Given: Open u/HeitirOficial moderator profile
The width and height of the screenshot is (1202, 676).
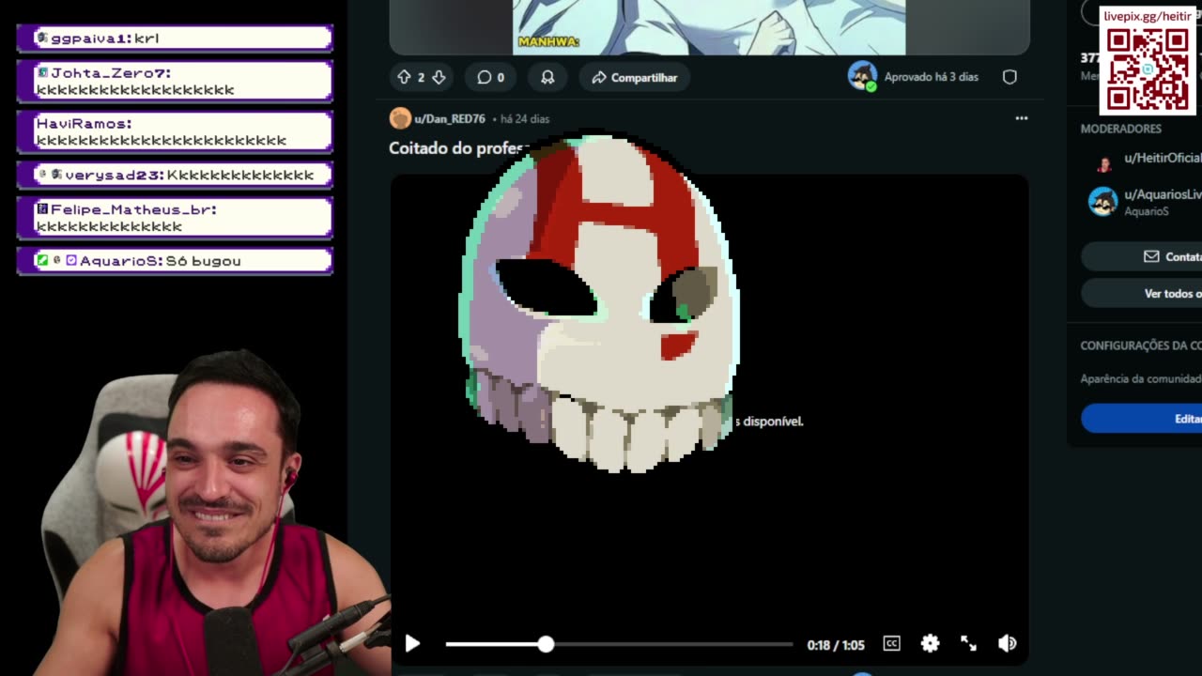Looking at the screenshot, I should pyautogui.click(x=1163, y=158).
